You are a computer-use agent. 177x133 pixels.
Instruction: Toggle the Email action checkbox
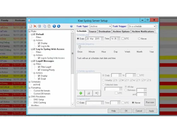[39, 79]
